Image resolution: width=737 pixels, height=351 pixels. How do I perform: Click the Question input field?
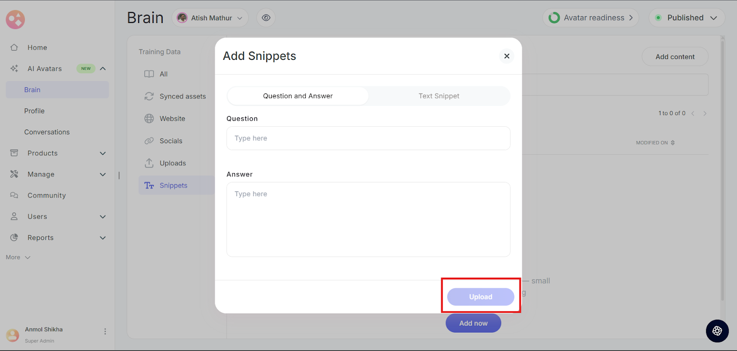click(x=368, y=138)
